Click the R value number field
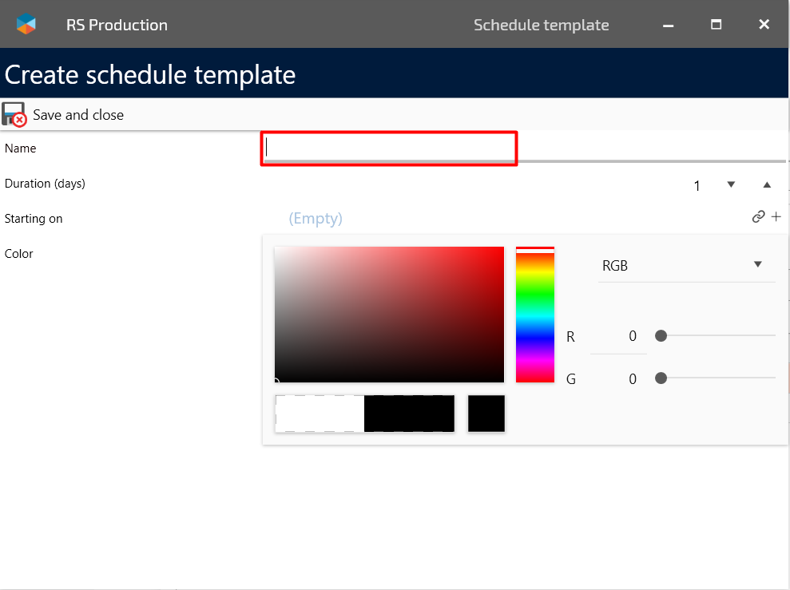Viewport: 790px width, 590px height. coord(619,337)
